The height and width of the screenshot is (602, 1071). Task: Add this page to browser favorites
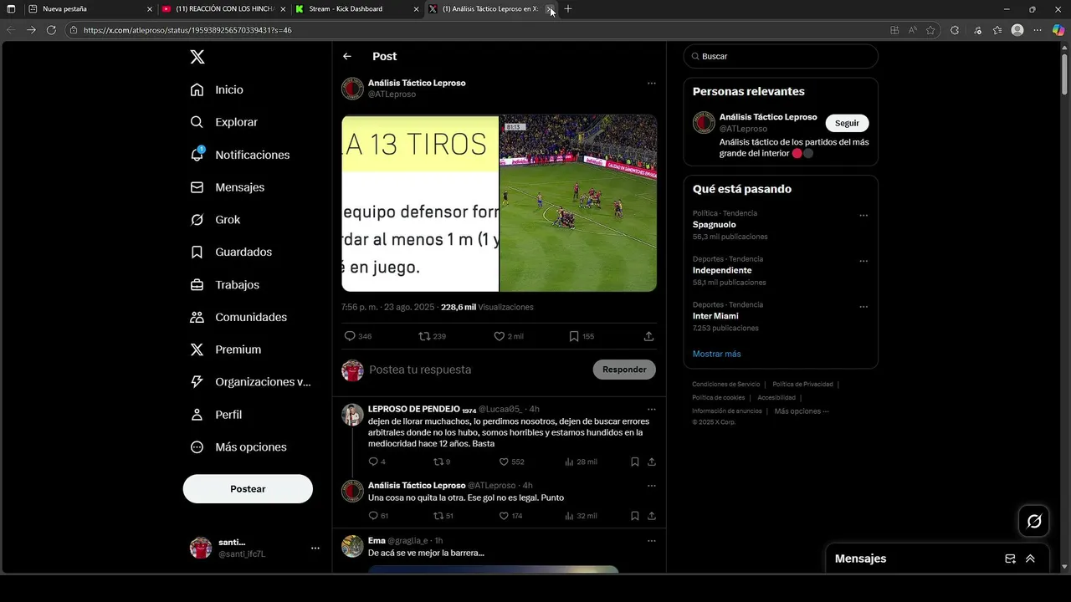(x=930, y=30)
